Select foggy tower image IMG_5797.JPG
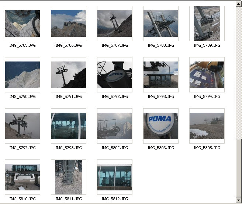 [23, 126]
